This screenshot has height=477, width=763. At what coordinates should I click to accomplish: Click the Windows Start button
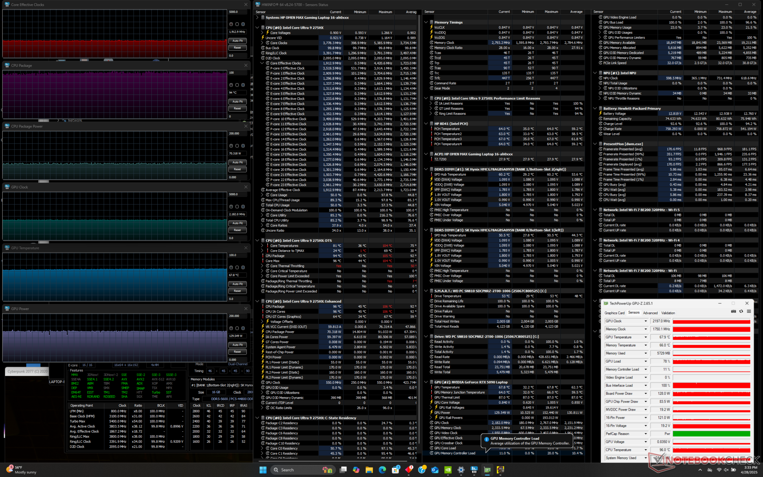[263, 470]
